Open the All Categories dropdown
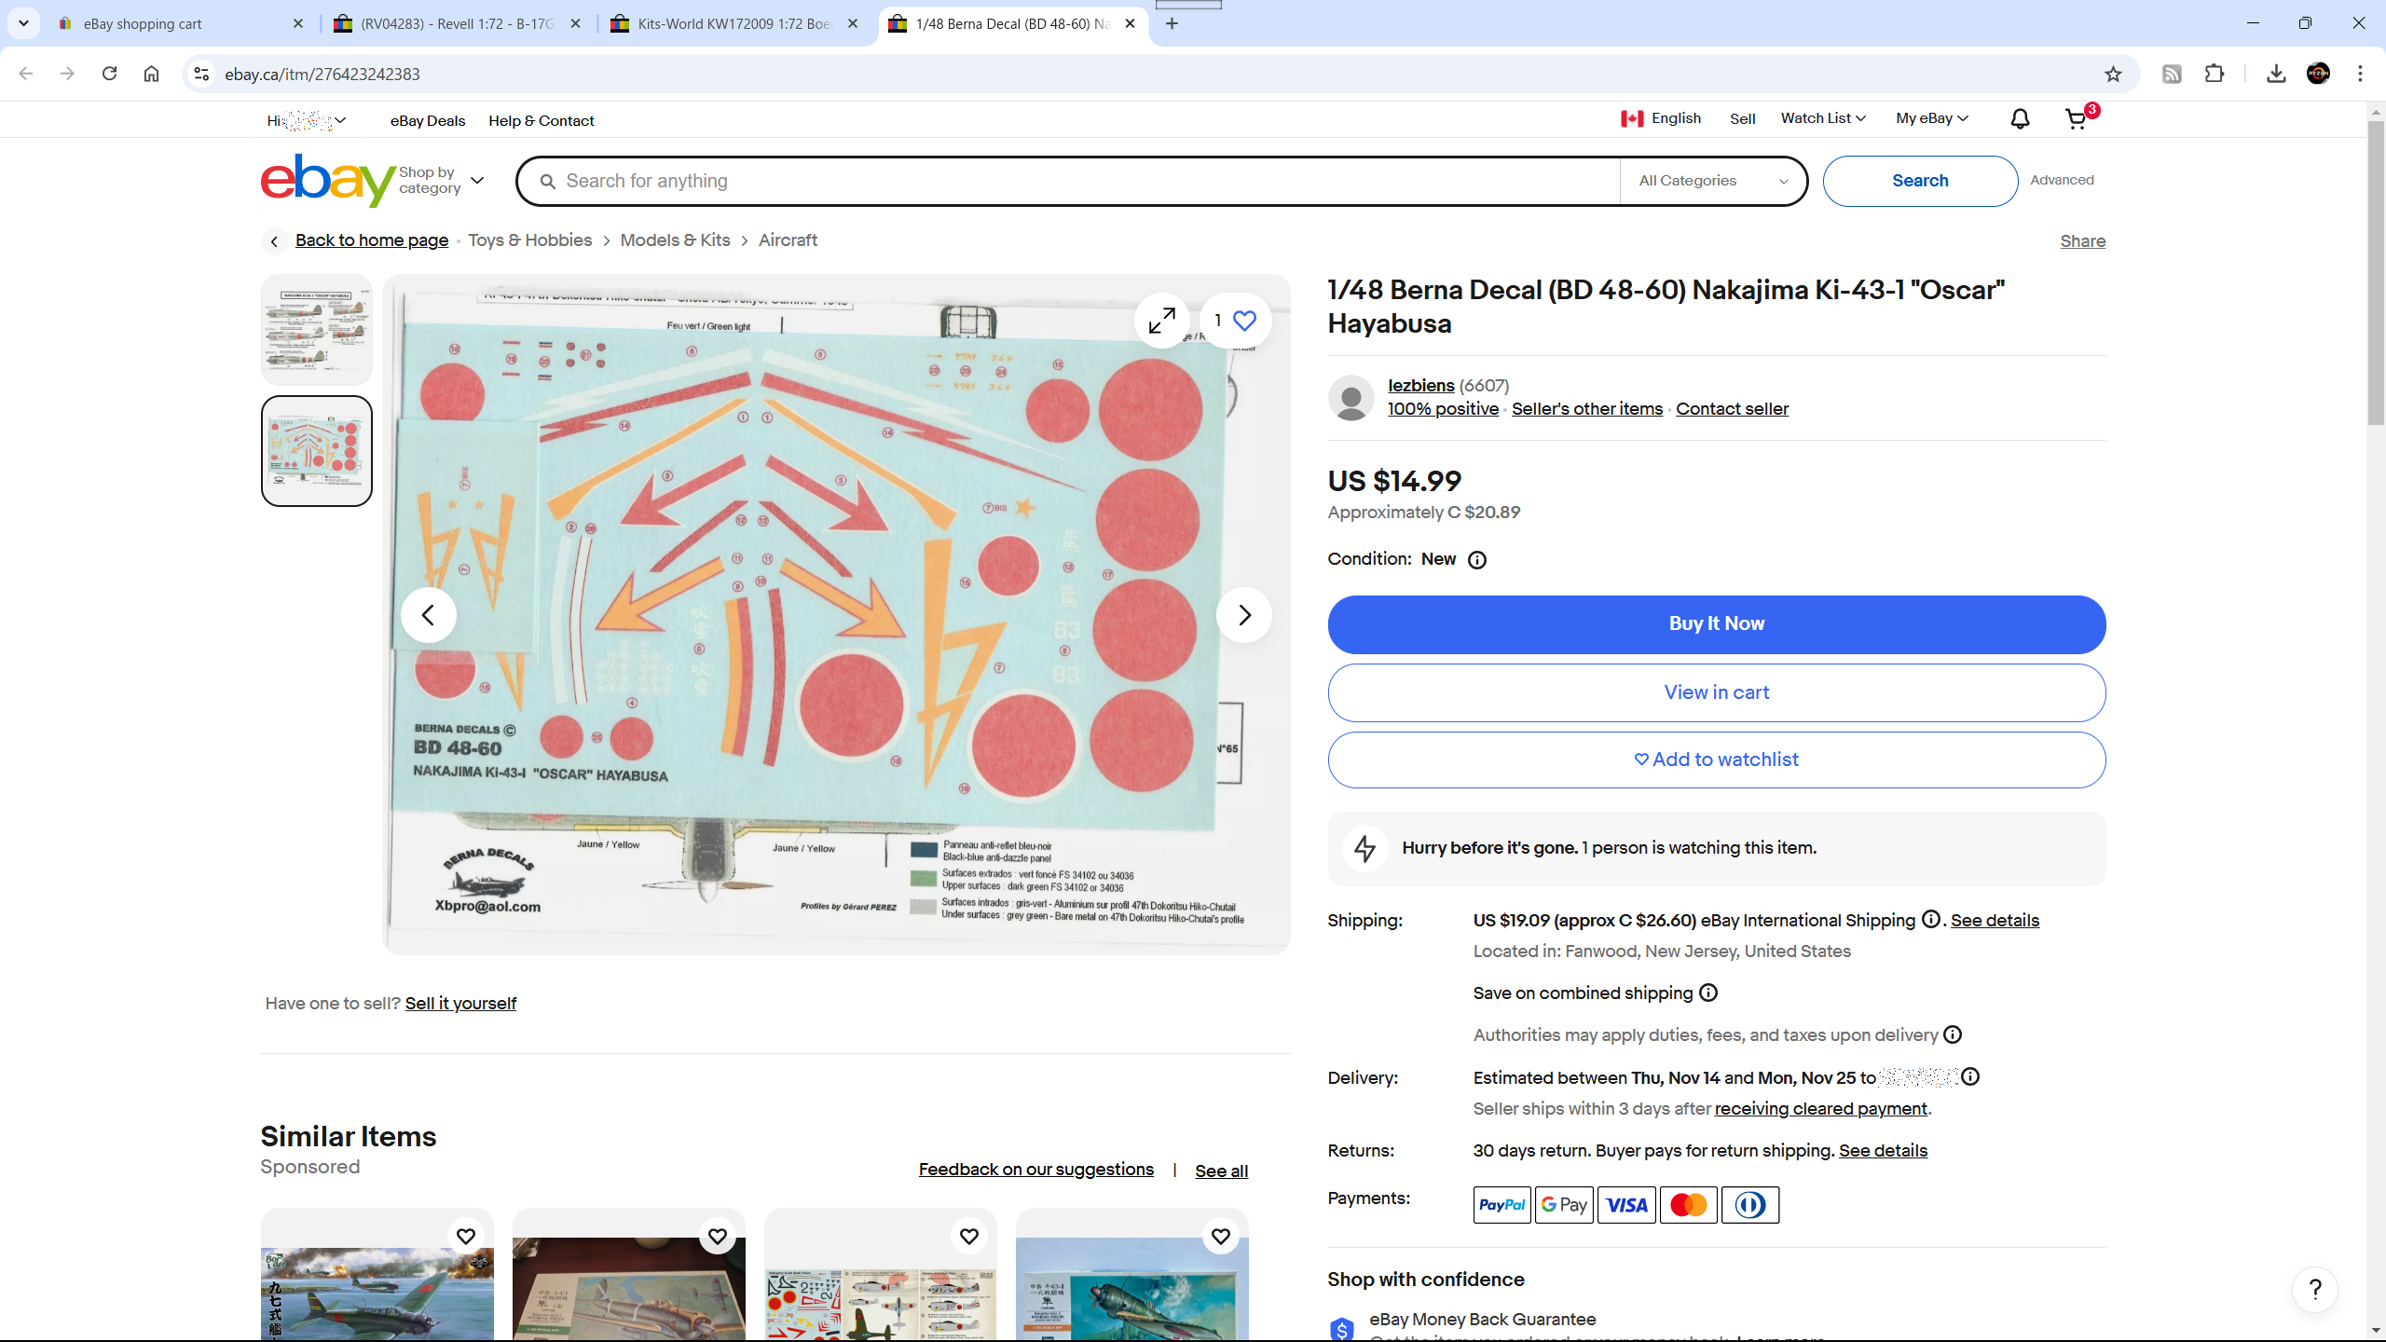Screen dimensions: 2386x1342 tap(1713, 181)
